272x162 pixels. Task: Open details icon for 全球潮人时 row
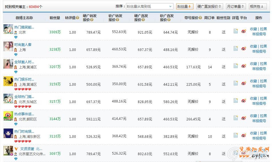tap(235, 66)
